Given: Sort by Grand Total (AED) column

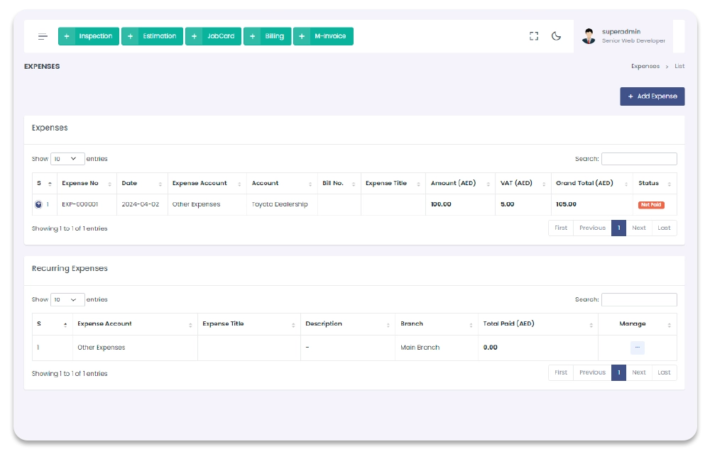Looking at the screenshot, I should pyautogui.click(x=591, y=183).
